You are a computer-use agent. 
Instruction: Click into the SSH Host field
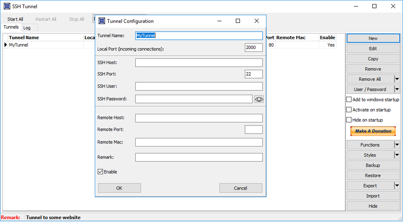point(199,63)
